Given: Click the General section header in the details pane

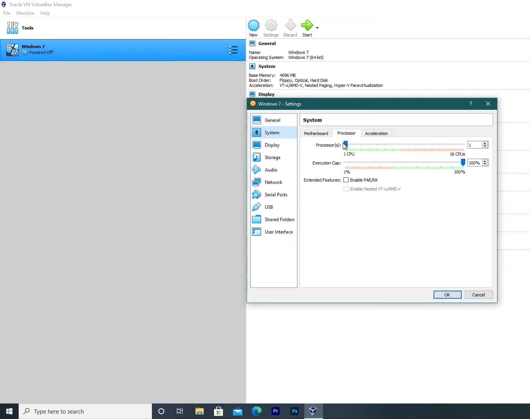Looking at the screenshot, I should (x=267, y=43).
